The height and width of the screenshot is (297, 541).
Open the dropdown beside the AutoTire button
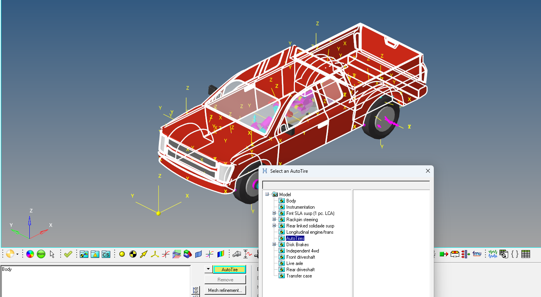pos(208,269)
